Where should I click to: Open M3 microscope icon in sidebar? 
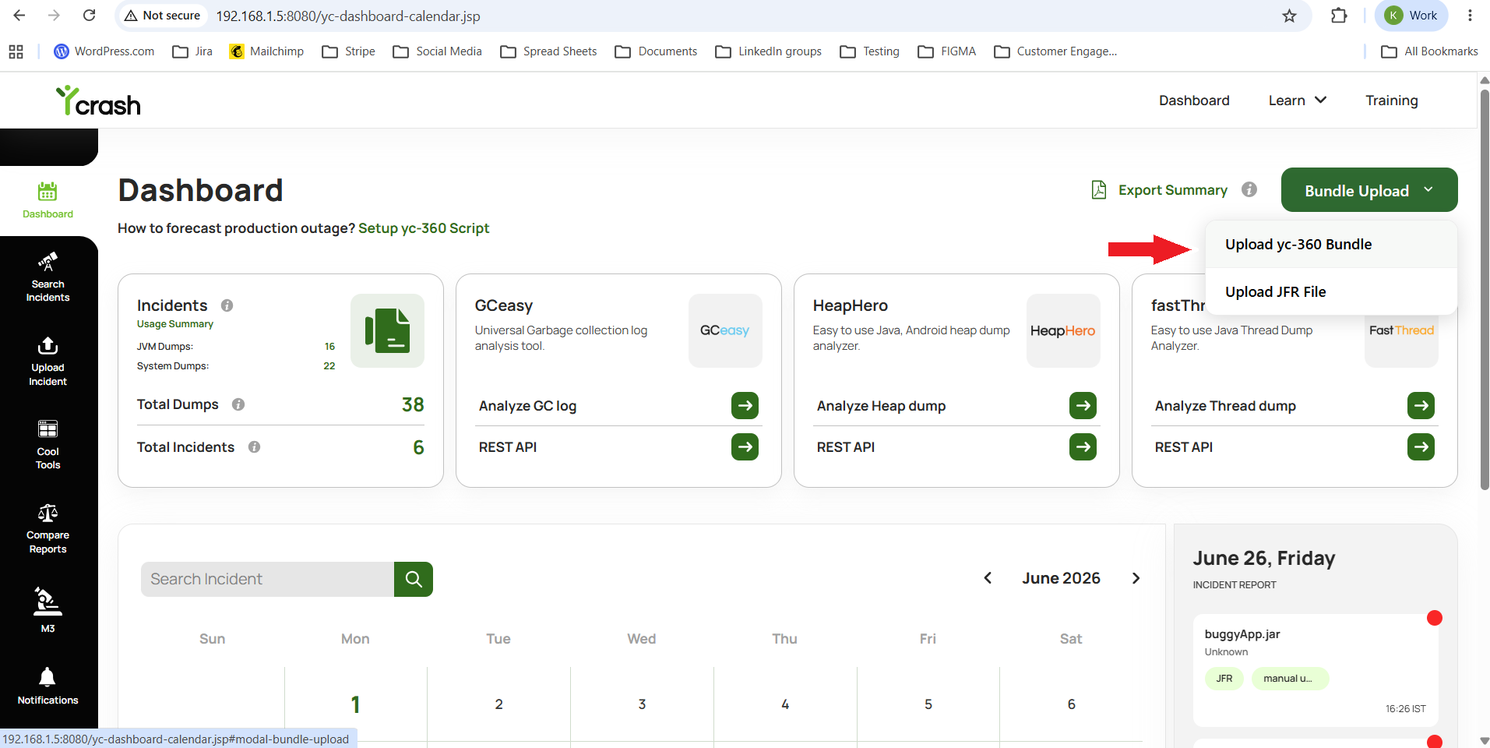click(48, 610)
